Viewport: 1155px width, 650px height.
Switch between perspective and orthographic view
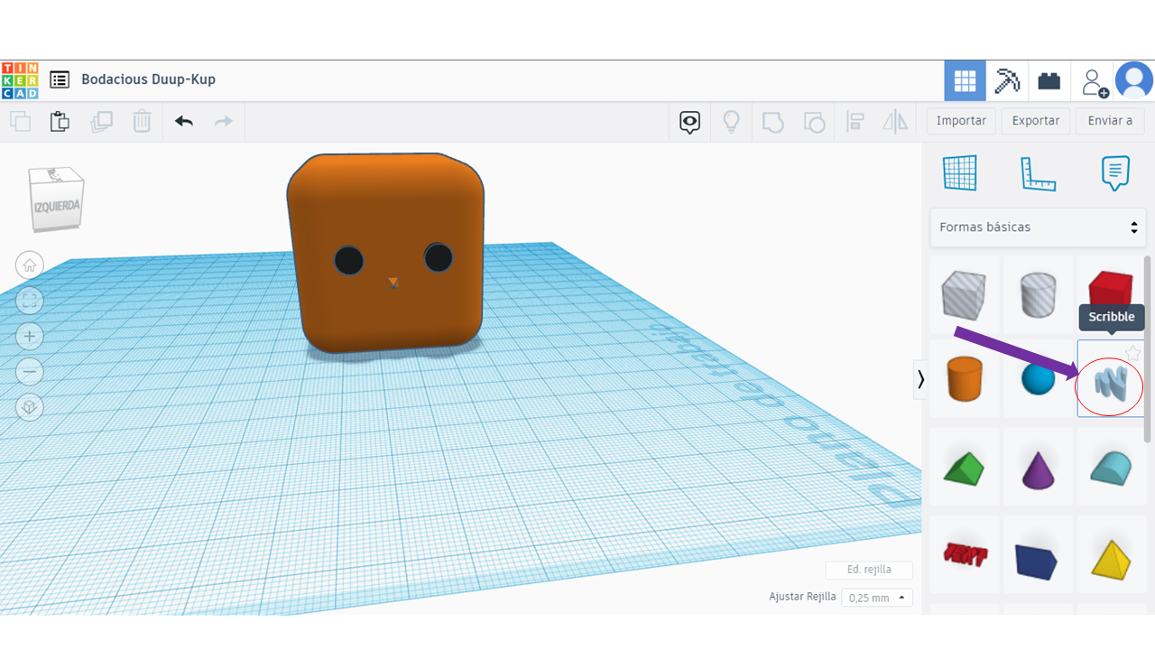[x=29, y=407]
